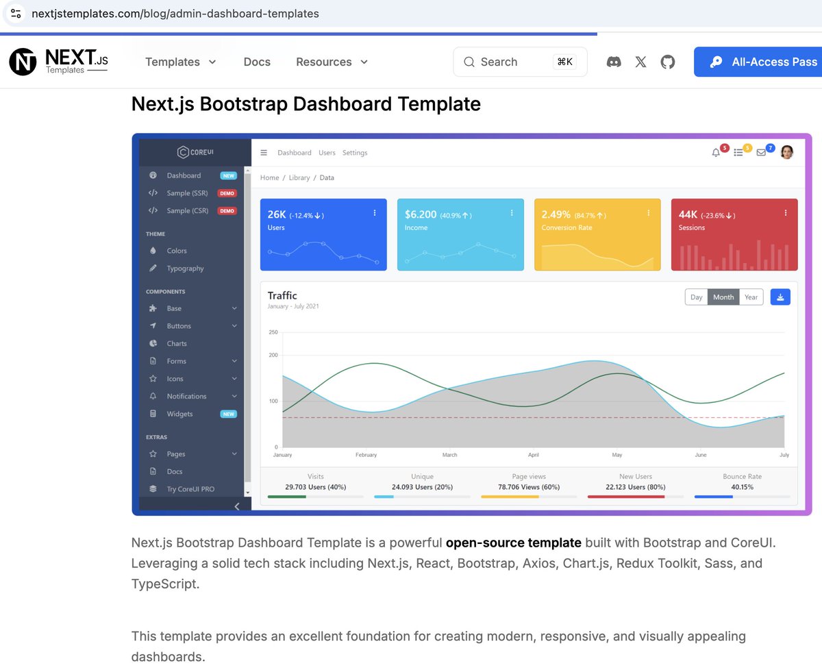Select Sample (CSR) sidebar item
Image resolution: width=822 pixels, height=670 pixels.
click(192, 211)
